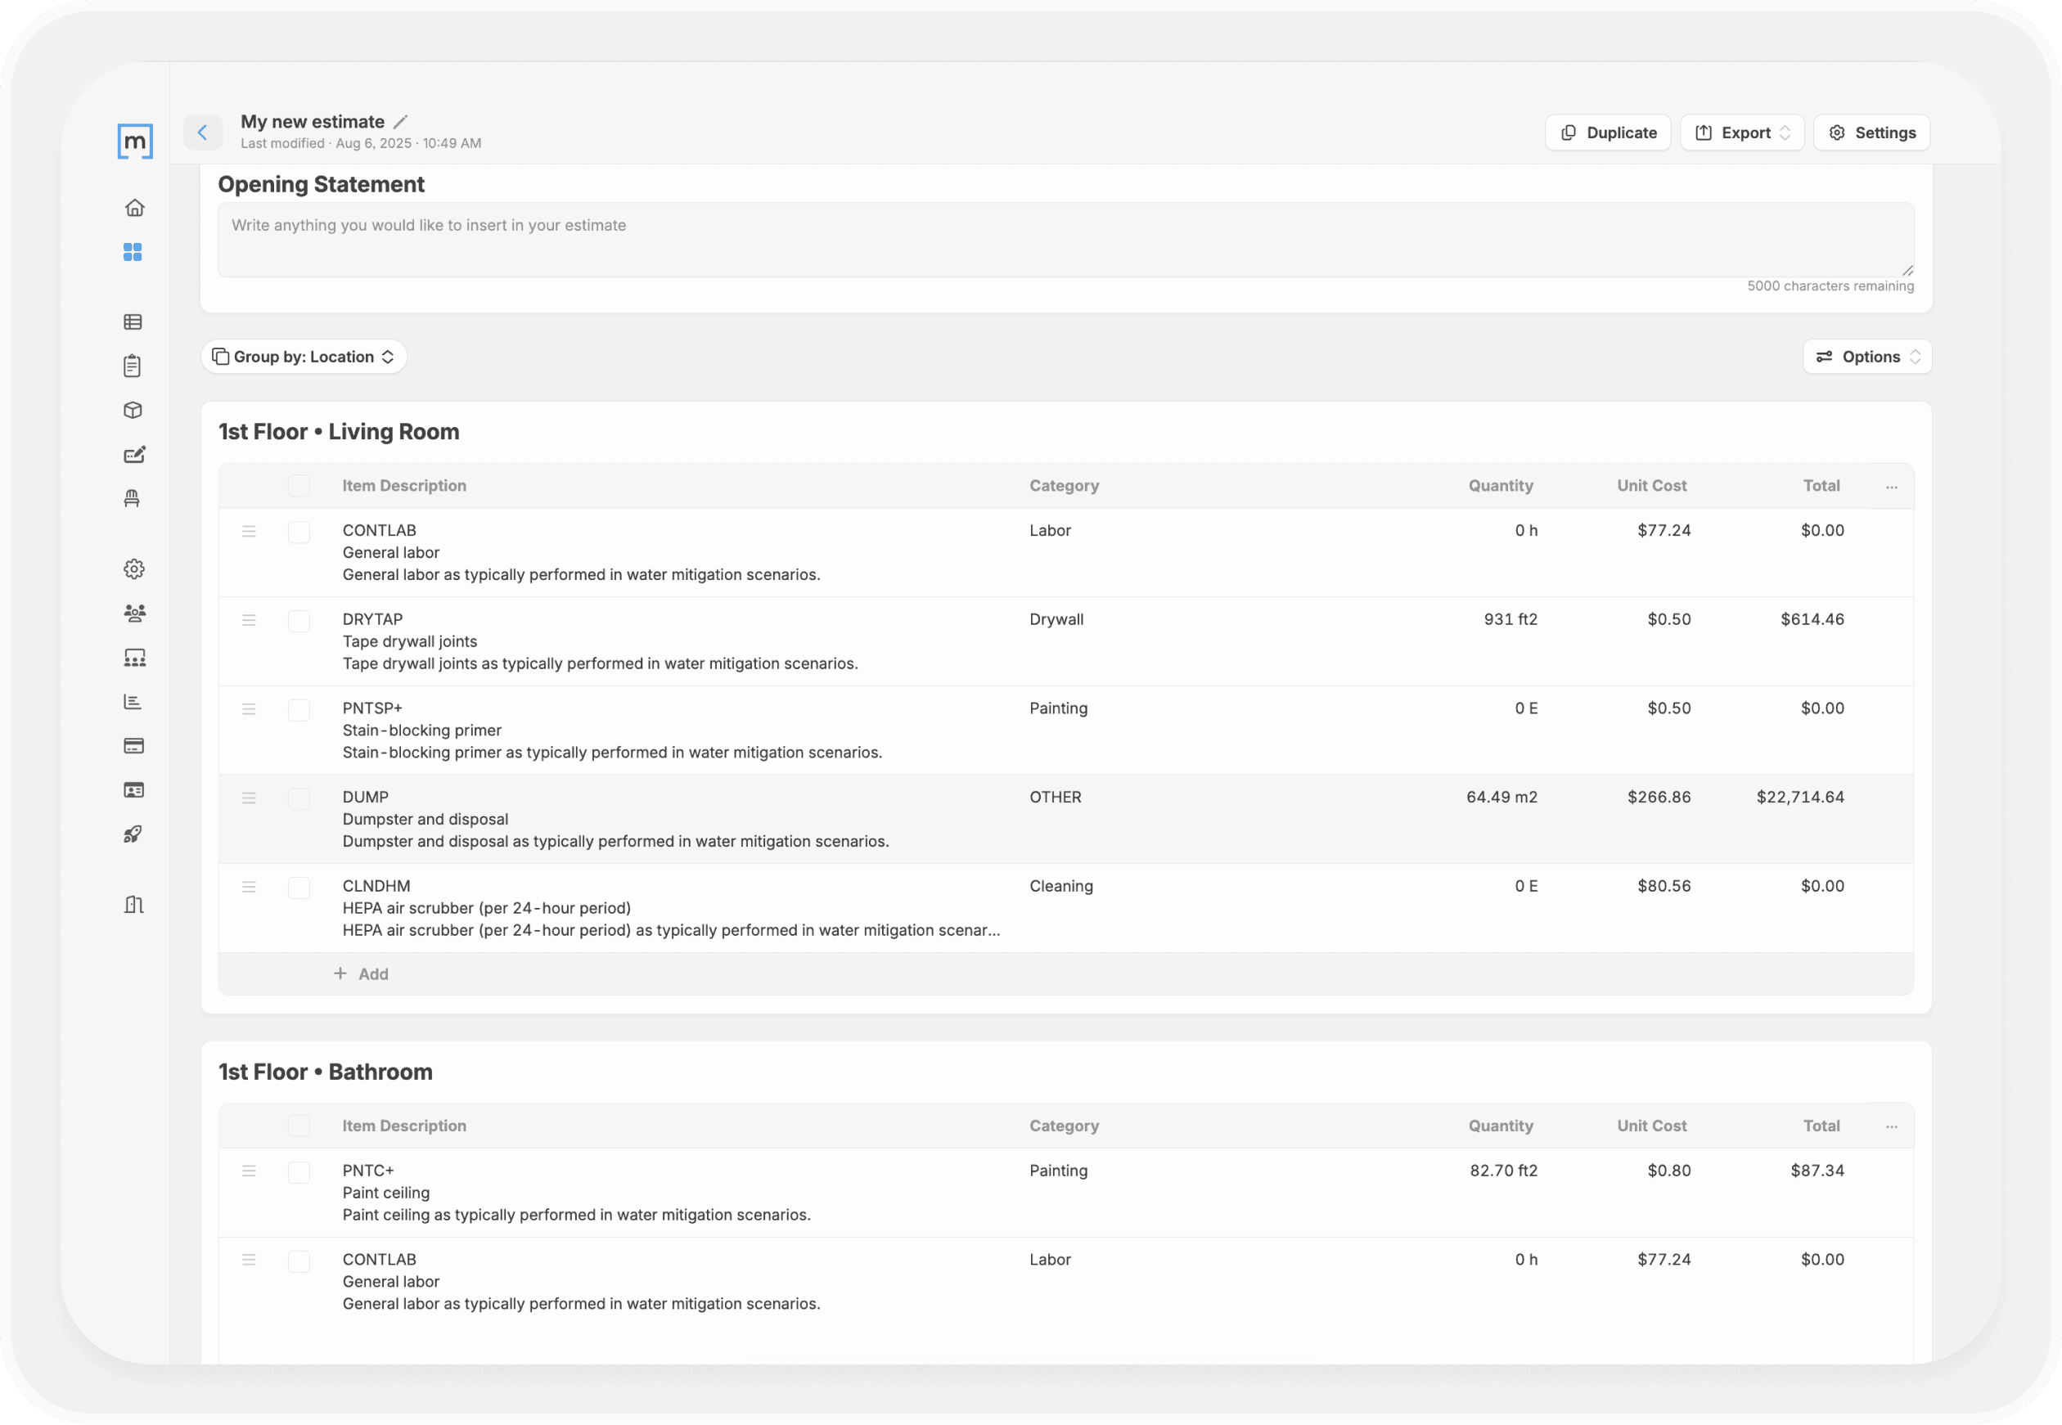Check the DRYTAP row checkbox
The height and width of the screenshot is (1425, 2062).
[299, 621]
